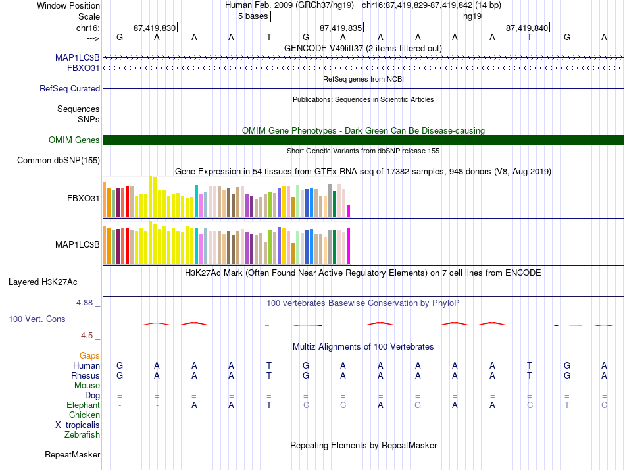Viewport: 625px width, 470px height.
Task: Click the FBXO31 label beside GTEx chart
Action: pyautogui.click(x=84, y=198)
